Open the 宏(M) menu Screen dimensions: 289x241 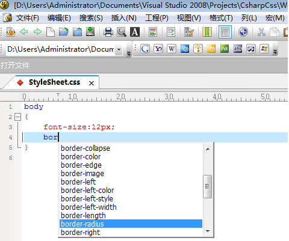pos(275,18)
